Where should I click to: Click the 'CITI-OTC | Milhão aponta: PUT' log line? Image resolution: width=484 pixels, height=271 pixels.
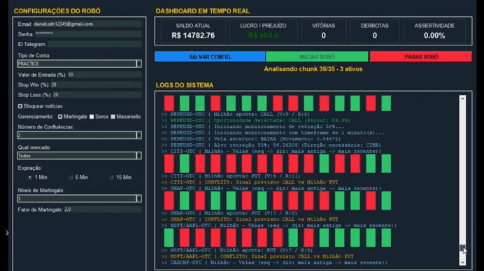tap(231, 176)
